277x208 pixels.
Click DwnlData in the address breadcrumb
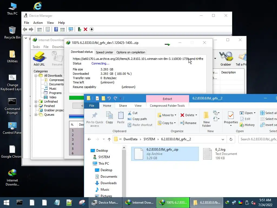(x=130, y=139)
